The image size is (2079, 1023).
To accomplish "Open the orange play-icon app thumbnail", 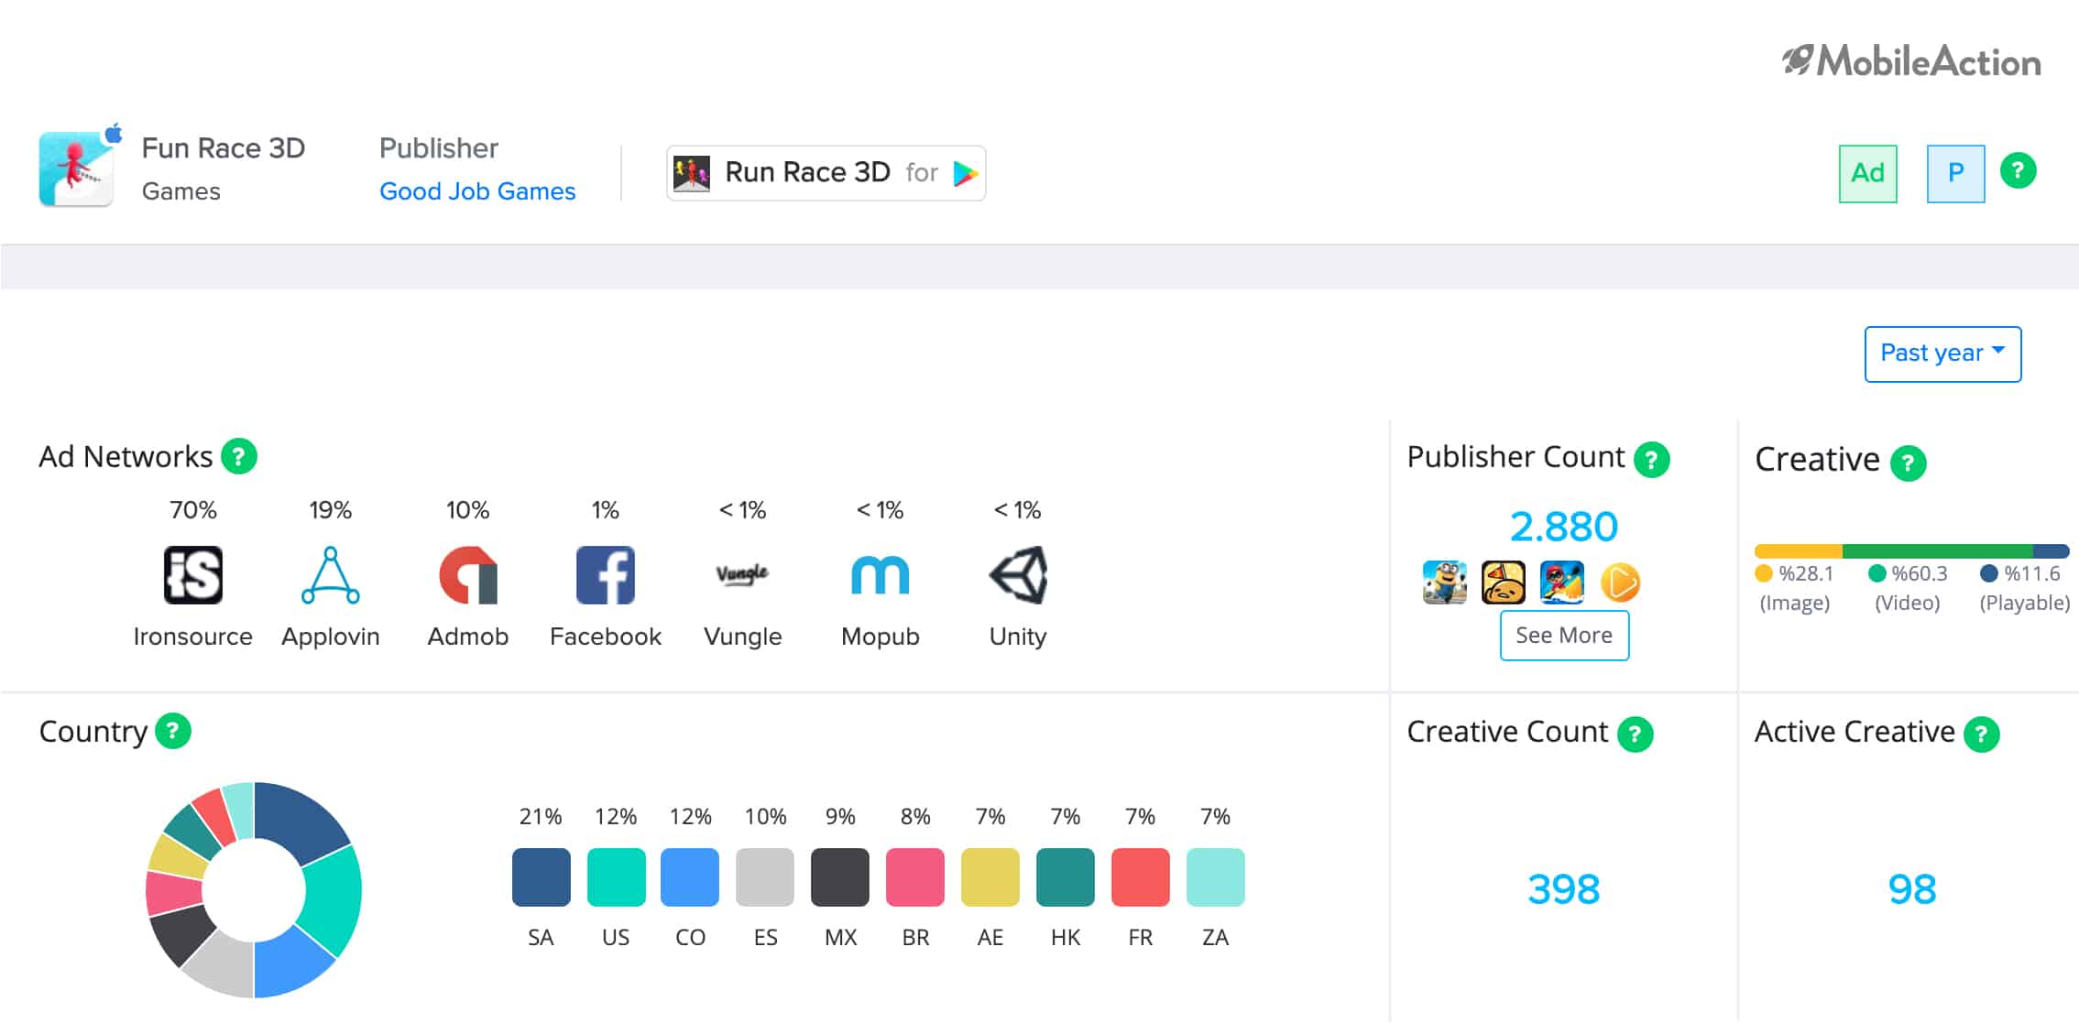I will click(x=1620, y=582).
